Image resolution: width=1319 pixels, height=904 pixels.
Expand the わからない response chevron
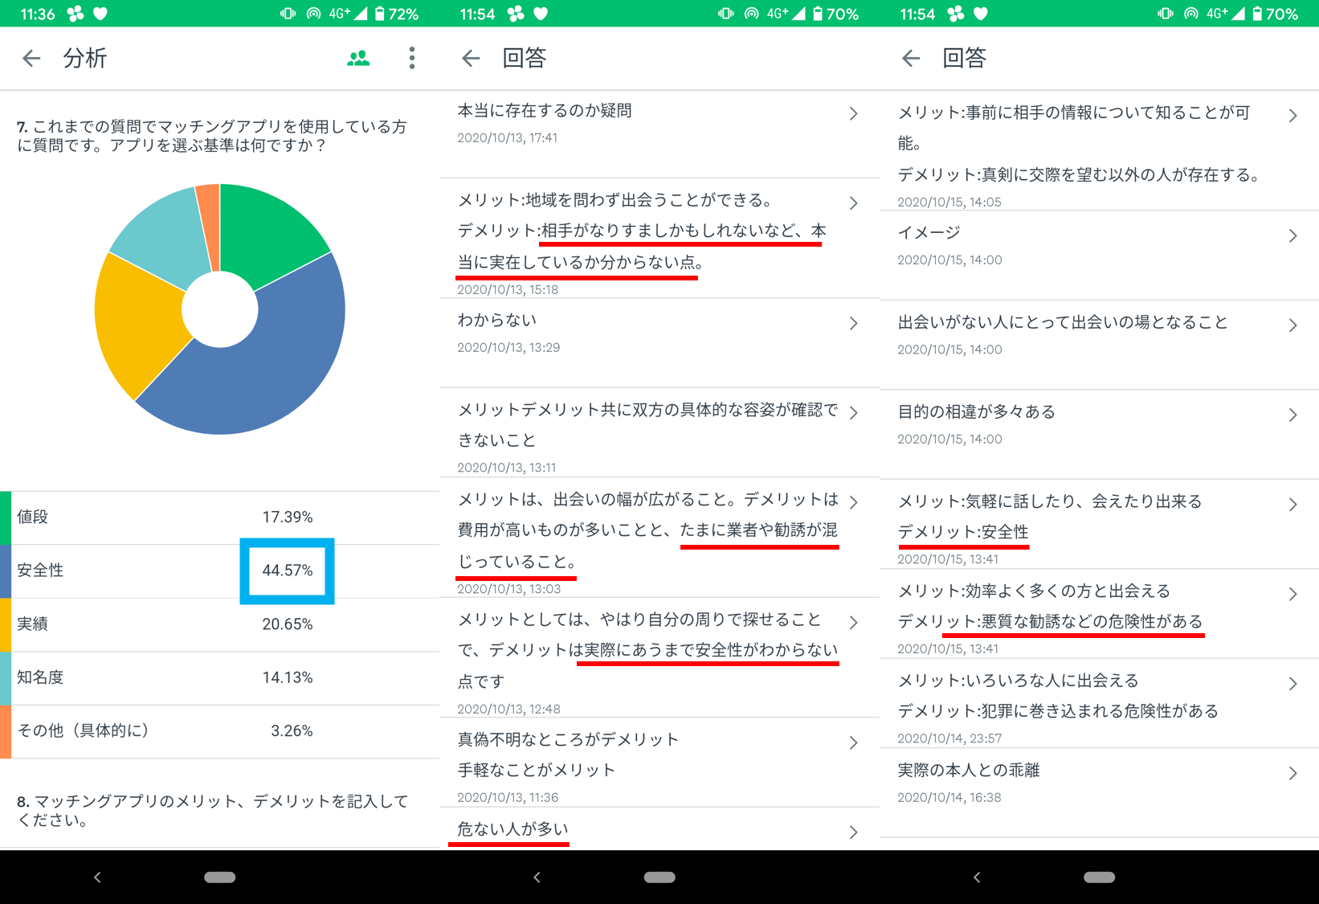click(x=853, y=323)
